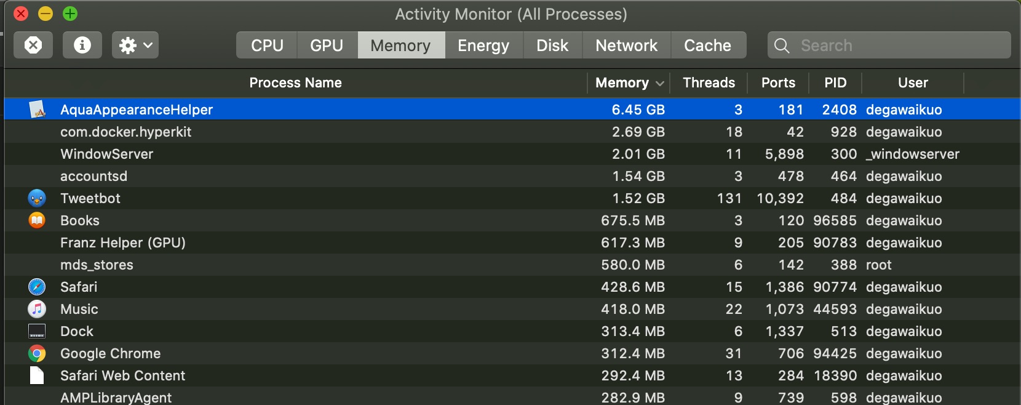Sort by Process Name column header

click(x=296, y=82)
